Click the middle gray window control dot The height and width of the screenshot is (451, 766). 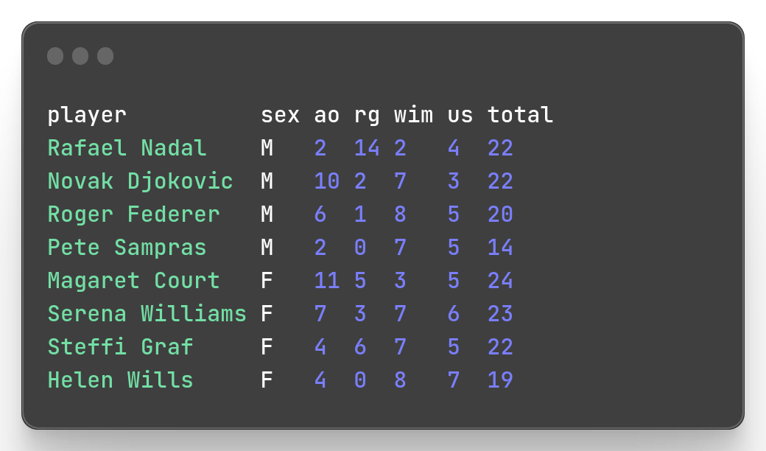tap(80, 56)
